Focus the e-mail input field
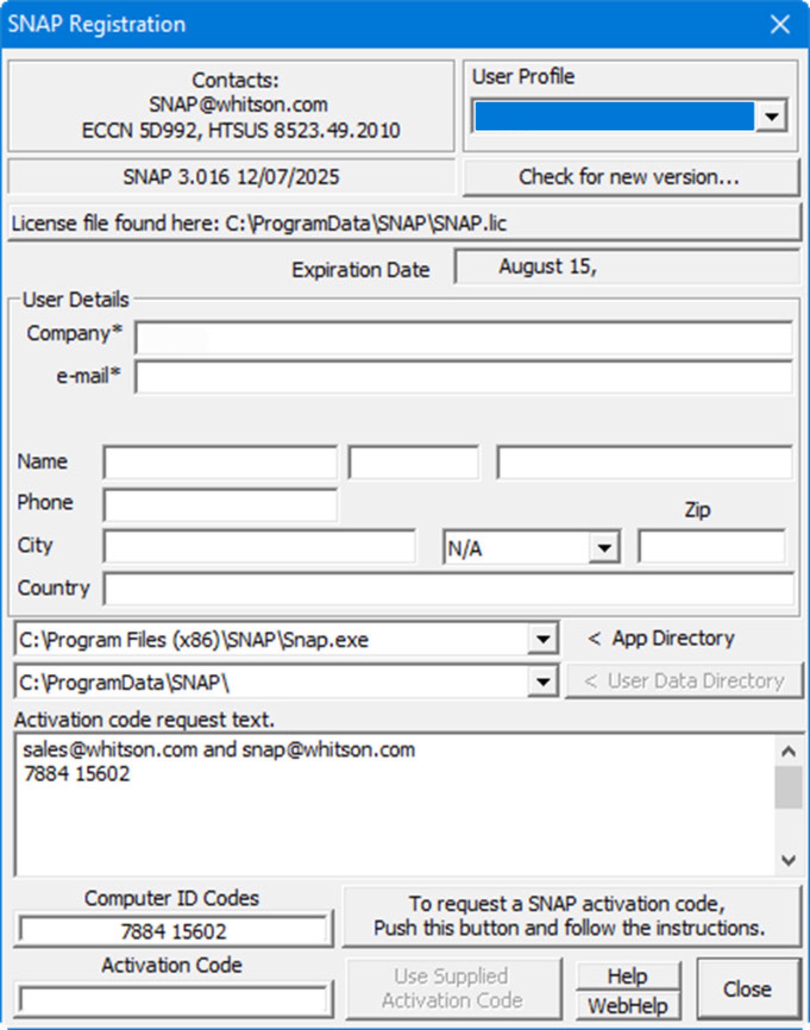Viewport: 810px width, 1030px height. point(463,377)
